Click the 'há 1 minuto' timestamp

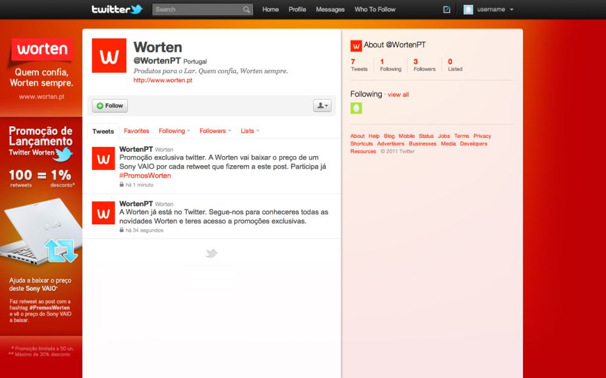click(139, 184)
